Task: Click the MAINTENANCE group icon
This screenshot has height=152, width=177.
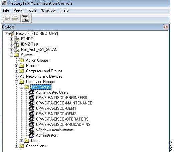Action: click(x=32, y=103)
